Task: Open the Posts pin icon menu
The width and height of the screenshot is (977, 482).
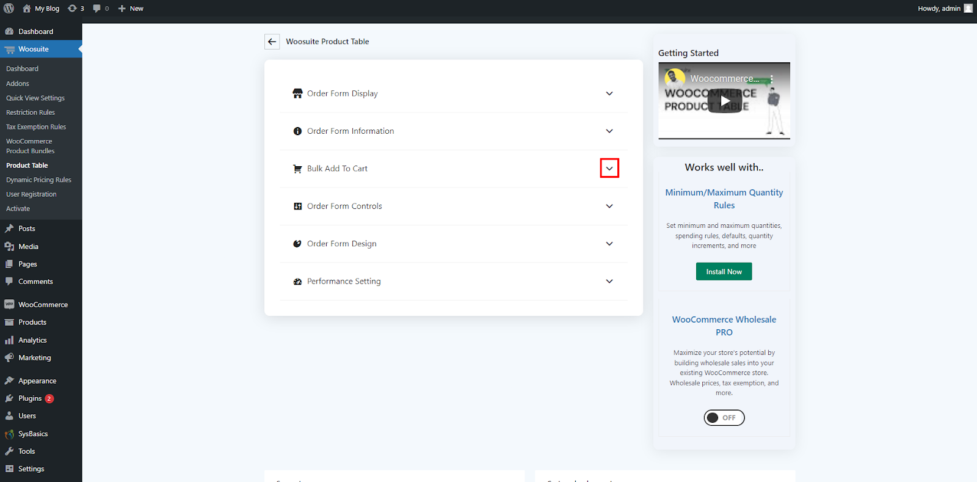Action: [x=9, y=228]
